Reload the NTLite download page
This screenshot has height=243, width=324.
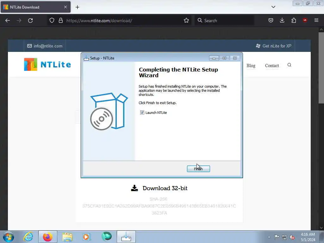[x=30, y=21]
